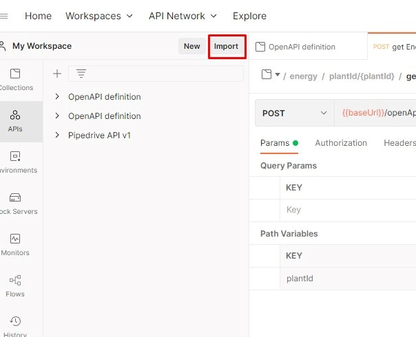
Task: Expand the first OpenAPI definition item
Action: (57, 97)
